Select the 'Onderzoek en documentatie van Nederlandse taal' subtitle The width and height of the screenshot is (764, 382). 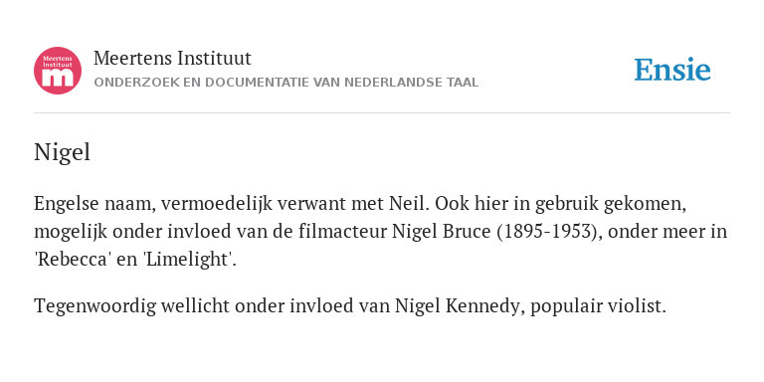pos(286,83)
